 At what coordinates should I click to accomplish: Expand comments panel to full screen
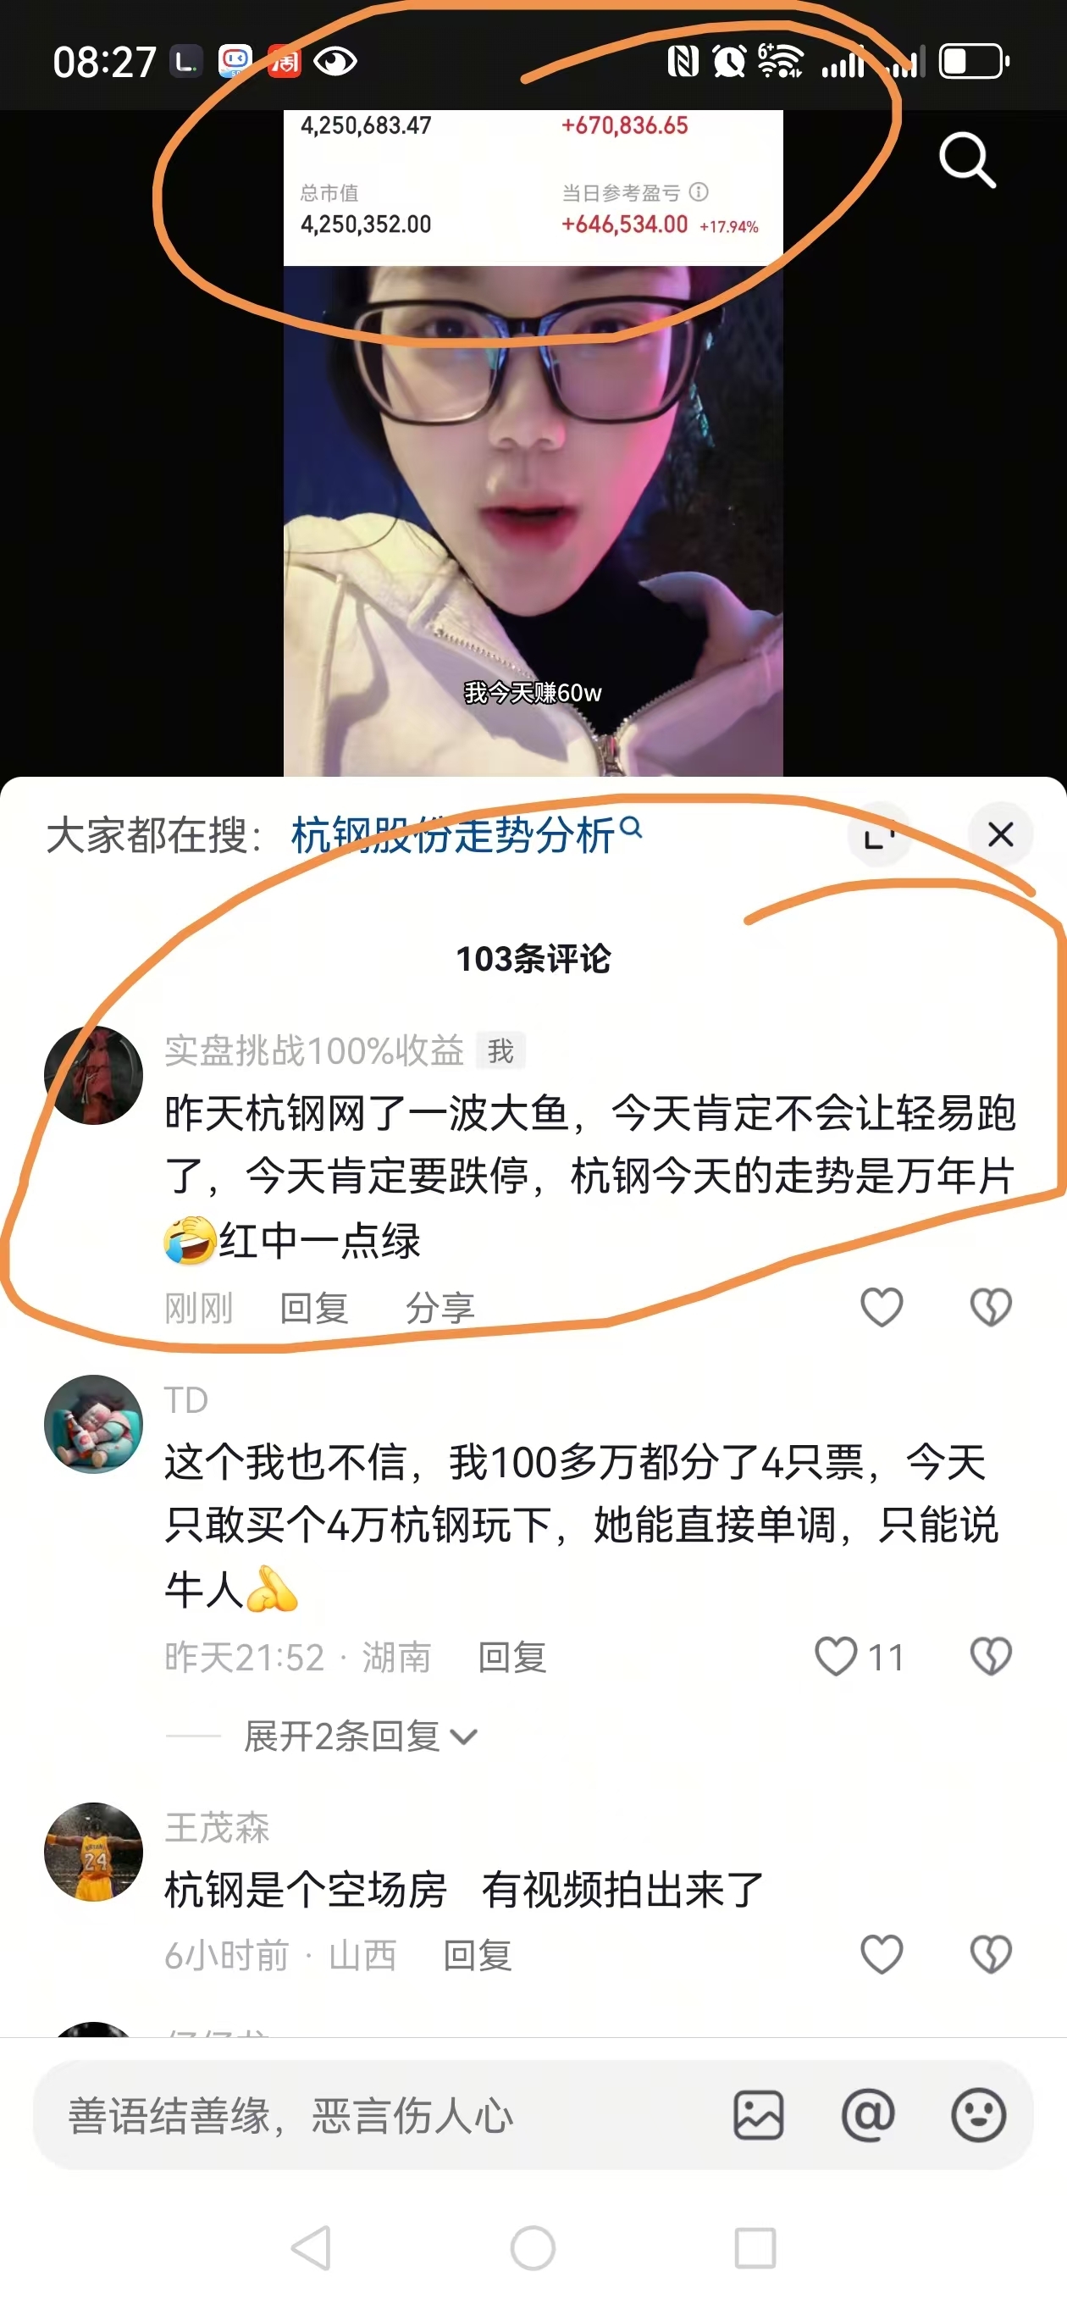click(x=878, y=834)
